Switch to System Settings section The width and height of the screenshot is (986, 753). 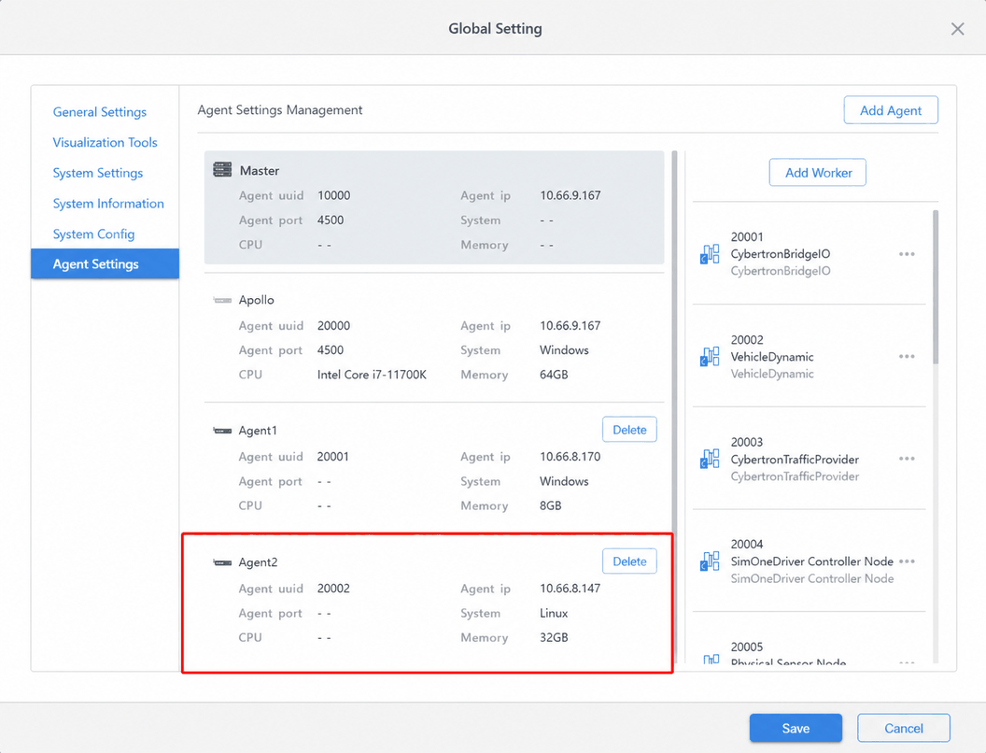click(x=97, y=173)
